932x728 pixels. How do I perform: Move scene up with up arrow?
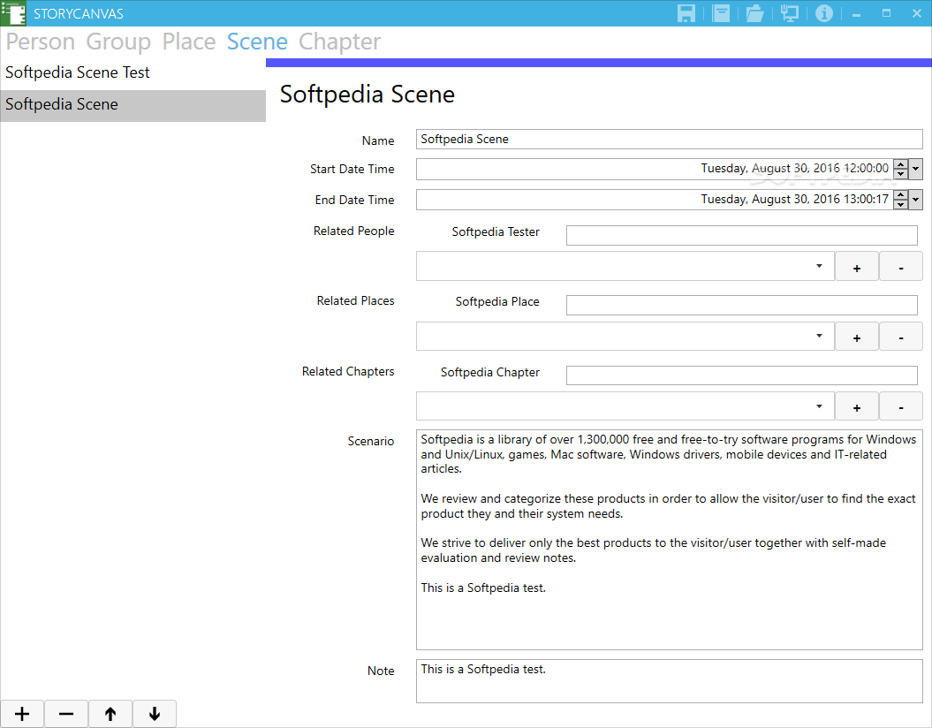coord(110,714)
